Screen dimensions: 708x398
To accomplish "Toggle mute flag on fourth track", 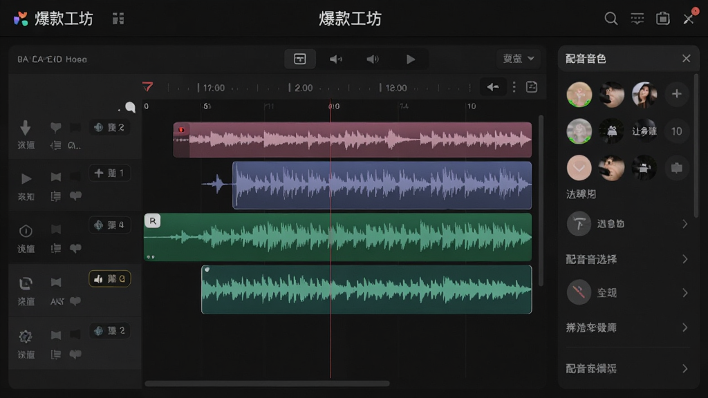I will [x=55, y=283].
